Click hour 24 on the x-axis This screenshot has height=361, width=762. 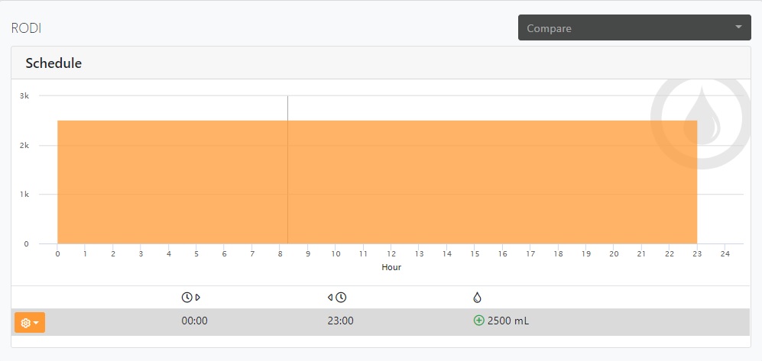click(725, 253)
